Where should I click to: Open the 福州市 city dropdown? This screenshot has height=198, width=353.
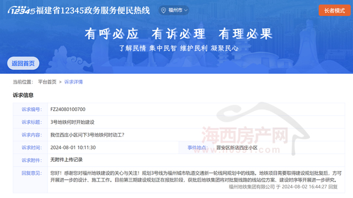174,10
